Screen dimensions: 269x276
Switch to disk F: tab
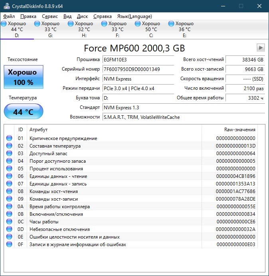[117, 30]
